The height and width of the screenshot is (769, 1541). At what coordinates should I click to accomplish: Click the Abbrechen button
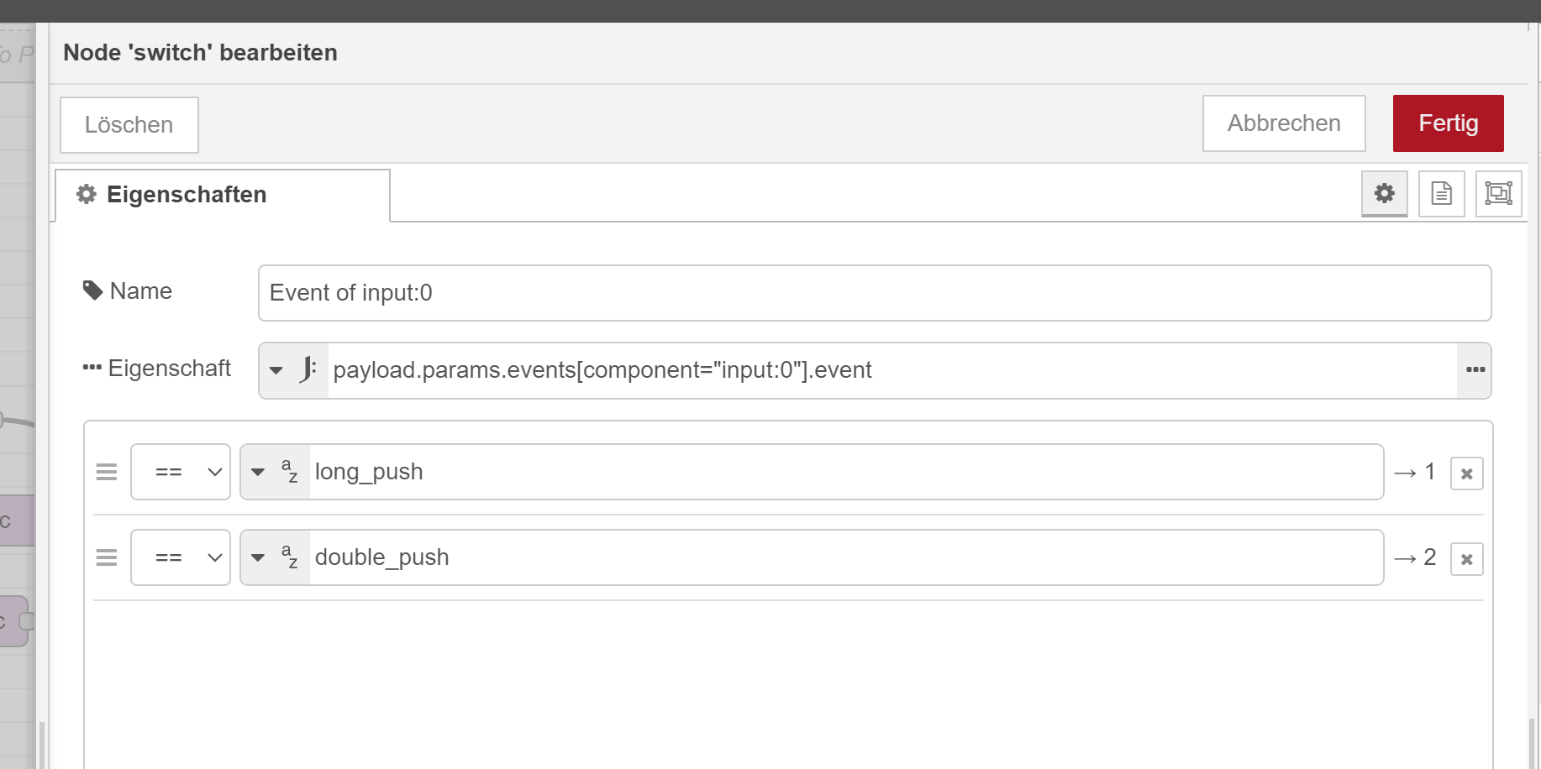pyautogui.click(x=1284, y=123)
